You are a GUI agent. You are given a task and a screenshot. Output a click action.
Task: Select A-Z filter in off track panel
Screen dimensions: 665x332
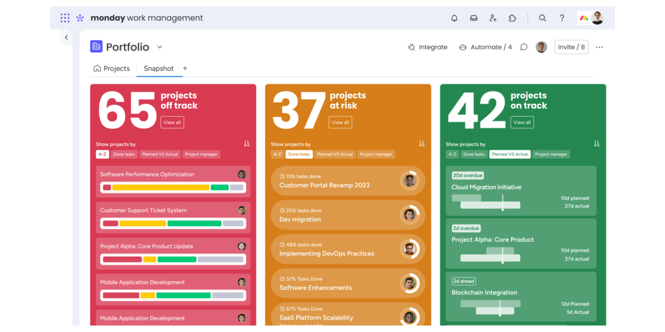point(102,154)
